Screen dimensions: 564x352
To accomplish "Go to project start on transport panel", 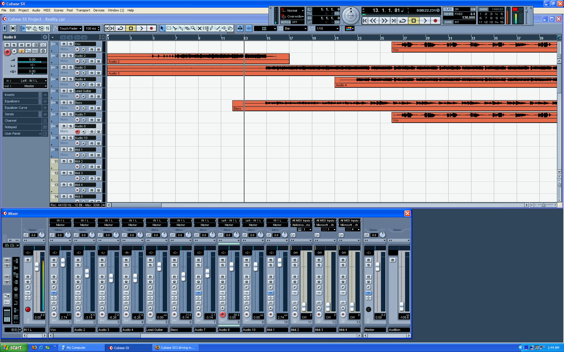I will (365, 21).
